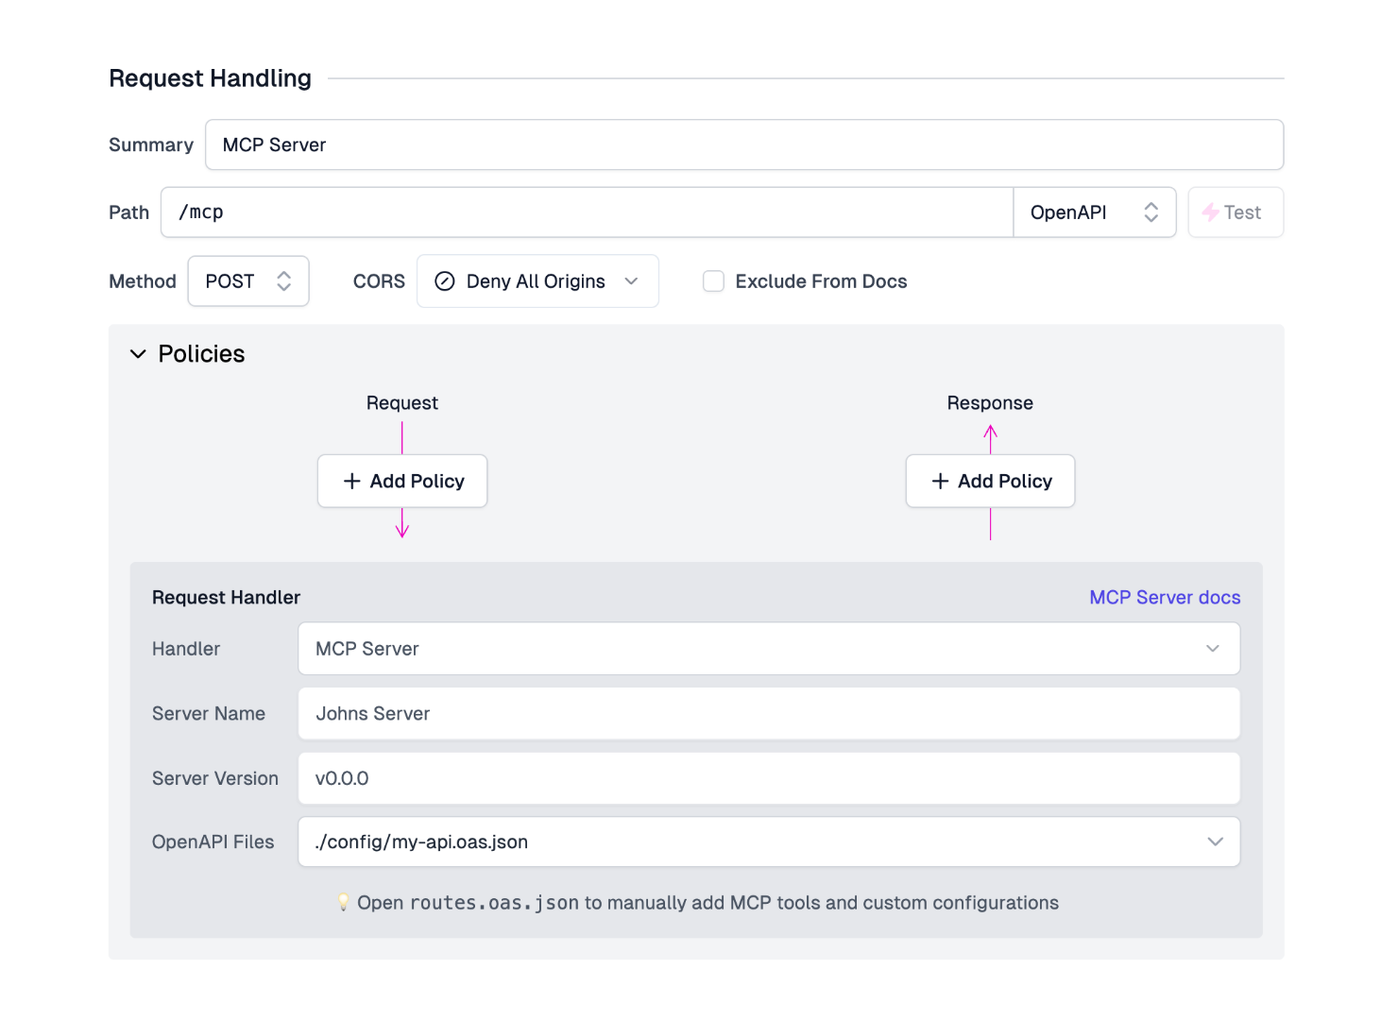Click the OpenAPI Files label
Viewport: 1398px width, 1020px height.
tap(213, 841)
